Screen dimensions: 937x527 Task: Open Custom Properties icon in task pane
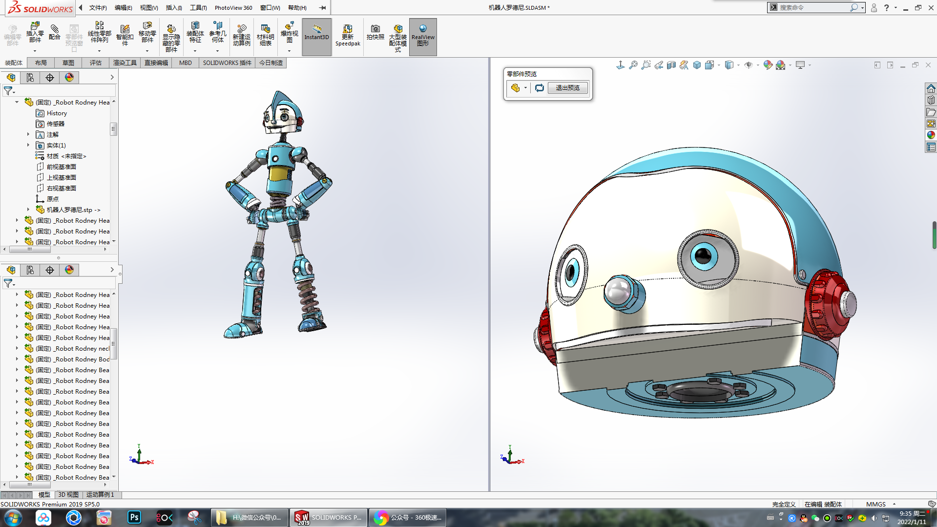931,147
